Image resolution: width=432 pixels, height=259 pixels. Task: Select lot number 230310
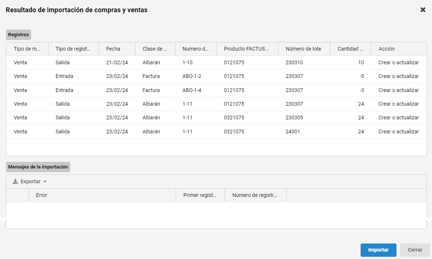(x=294, y=63)
